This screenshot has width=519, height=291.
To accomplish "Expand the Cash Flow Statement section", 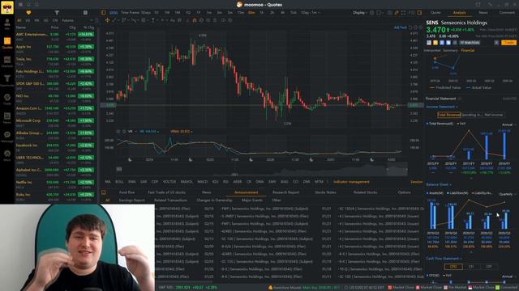I will (x=444, y=259).
